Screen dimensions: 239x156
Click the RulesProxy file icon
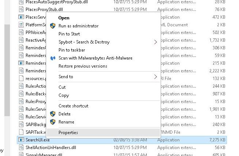coord(21,101)
